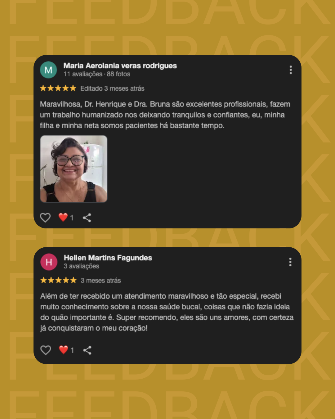Click Maria's review text starting 'Maravilhosa'
Image resolution: width=335 pixels, height=419 pixels.
click(165, 115)
